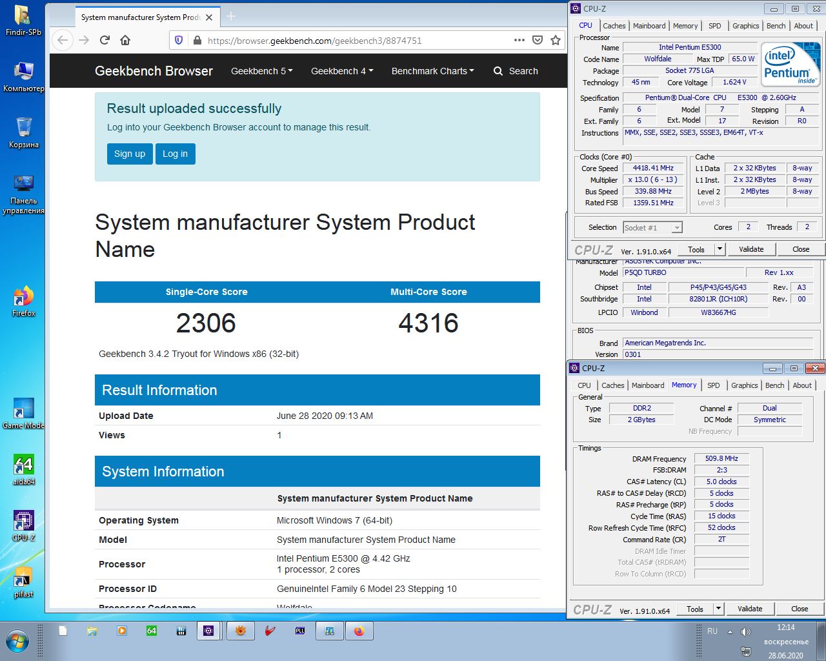The image size is (826, 661).
Task: Open the Панель управления desktop icon
Action: pos(23,194)
